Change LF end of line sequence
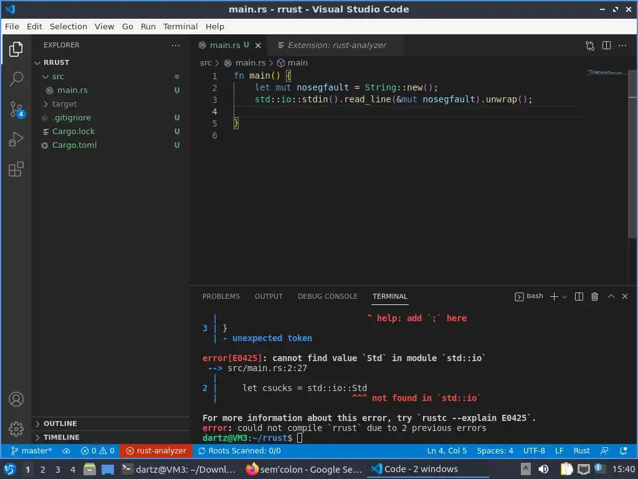The height and width of the screenshot is (479, 638). (559, 450)
